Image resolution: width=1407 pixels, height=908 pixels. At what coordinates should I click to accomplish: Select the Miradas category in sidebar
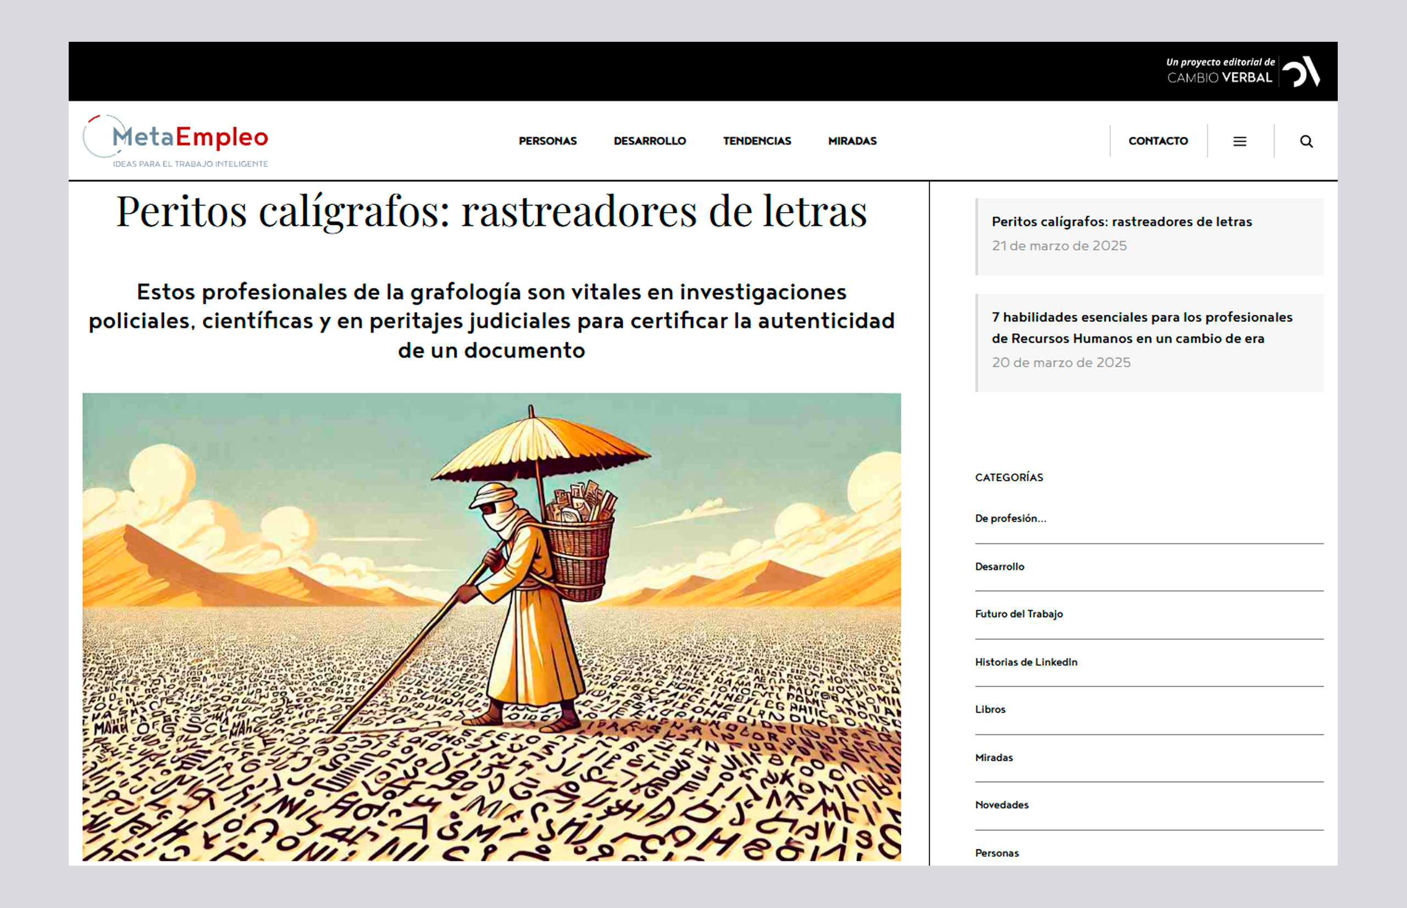click(x=994, y=757)
